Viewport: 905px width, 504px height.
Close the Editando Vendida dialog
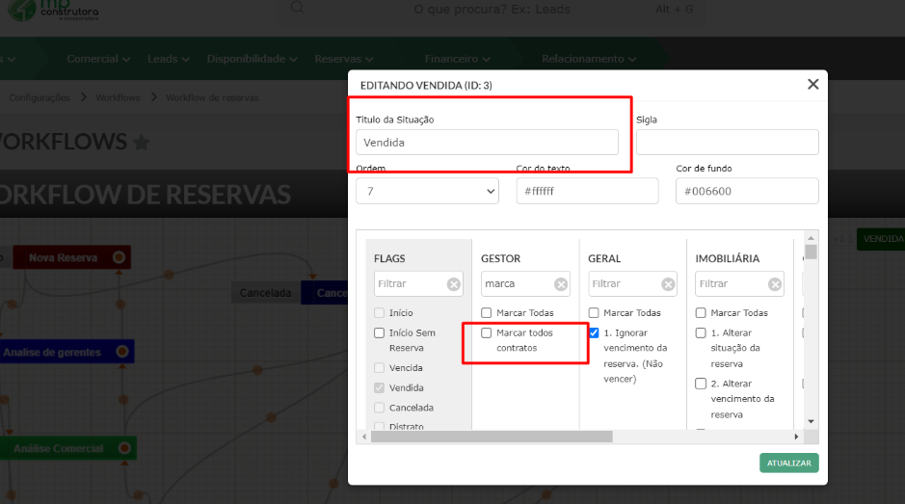click(x=812, y=84)
